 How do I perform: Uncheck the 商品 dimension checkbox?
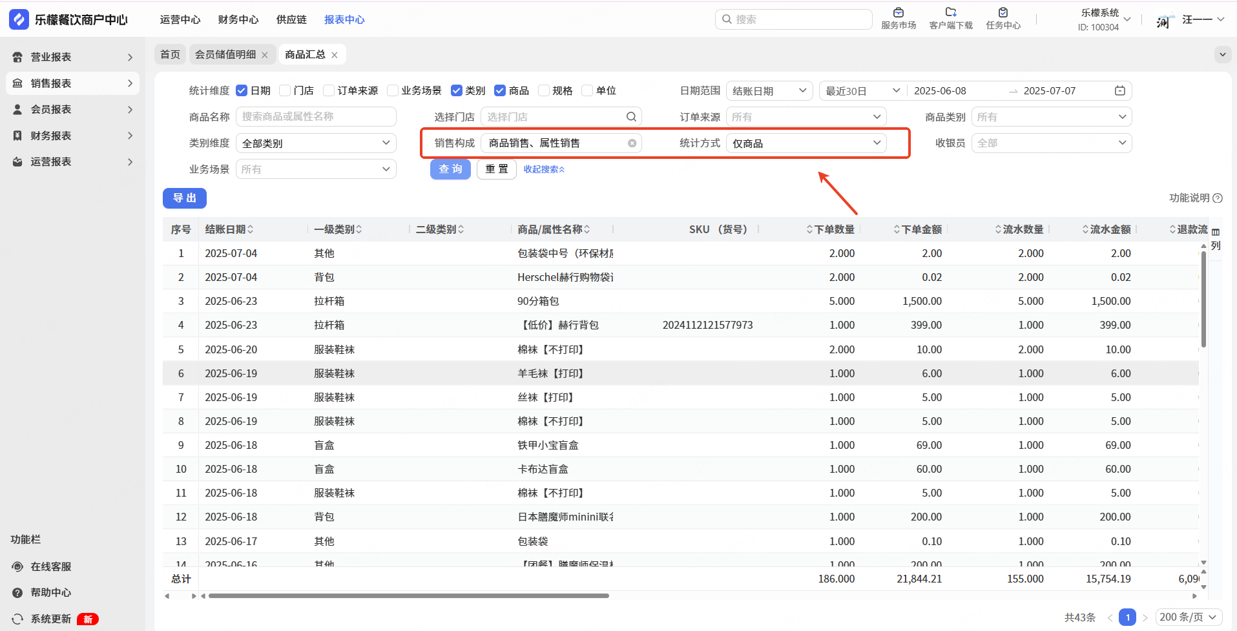(x=500, y=90)
